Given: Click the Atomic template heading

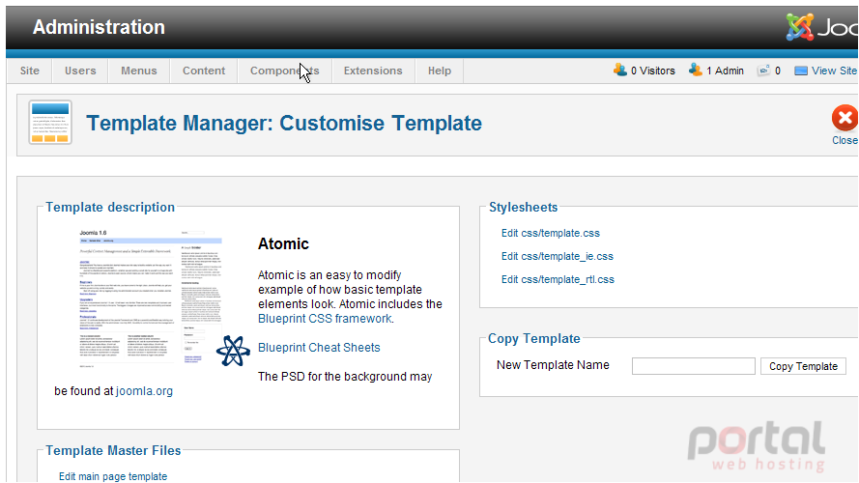Looking at the screenshot, I should 283,243.
